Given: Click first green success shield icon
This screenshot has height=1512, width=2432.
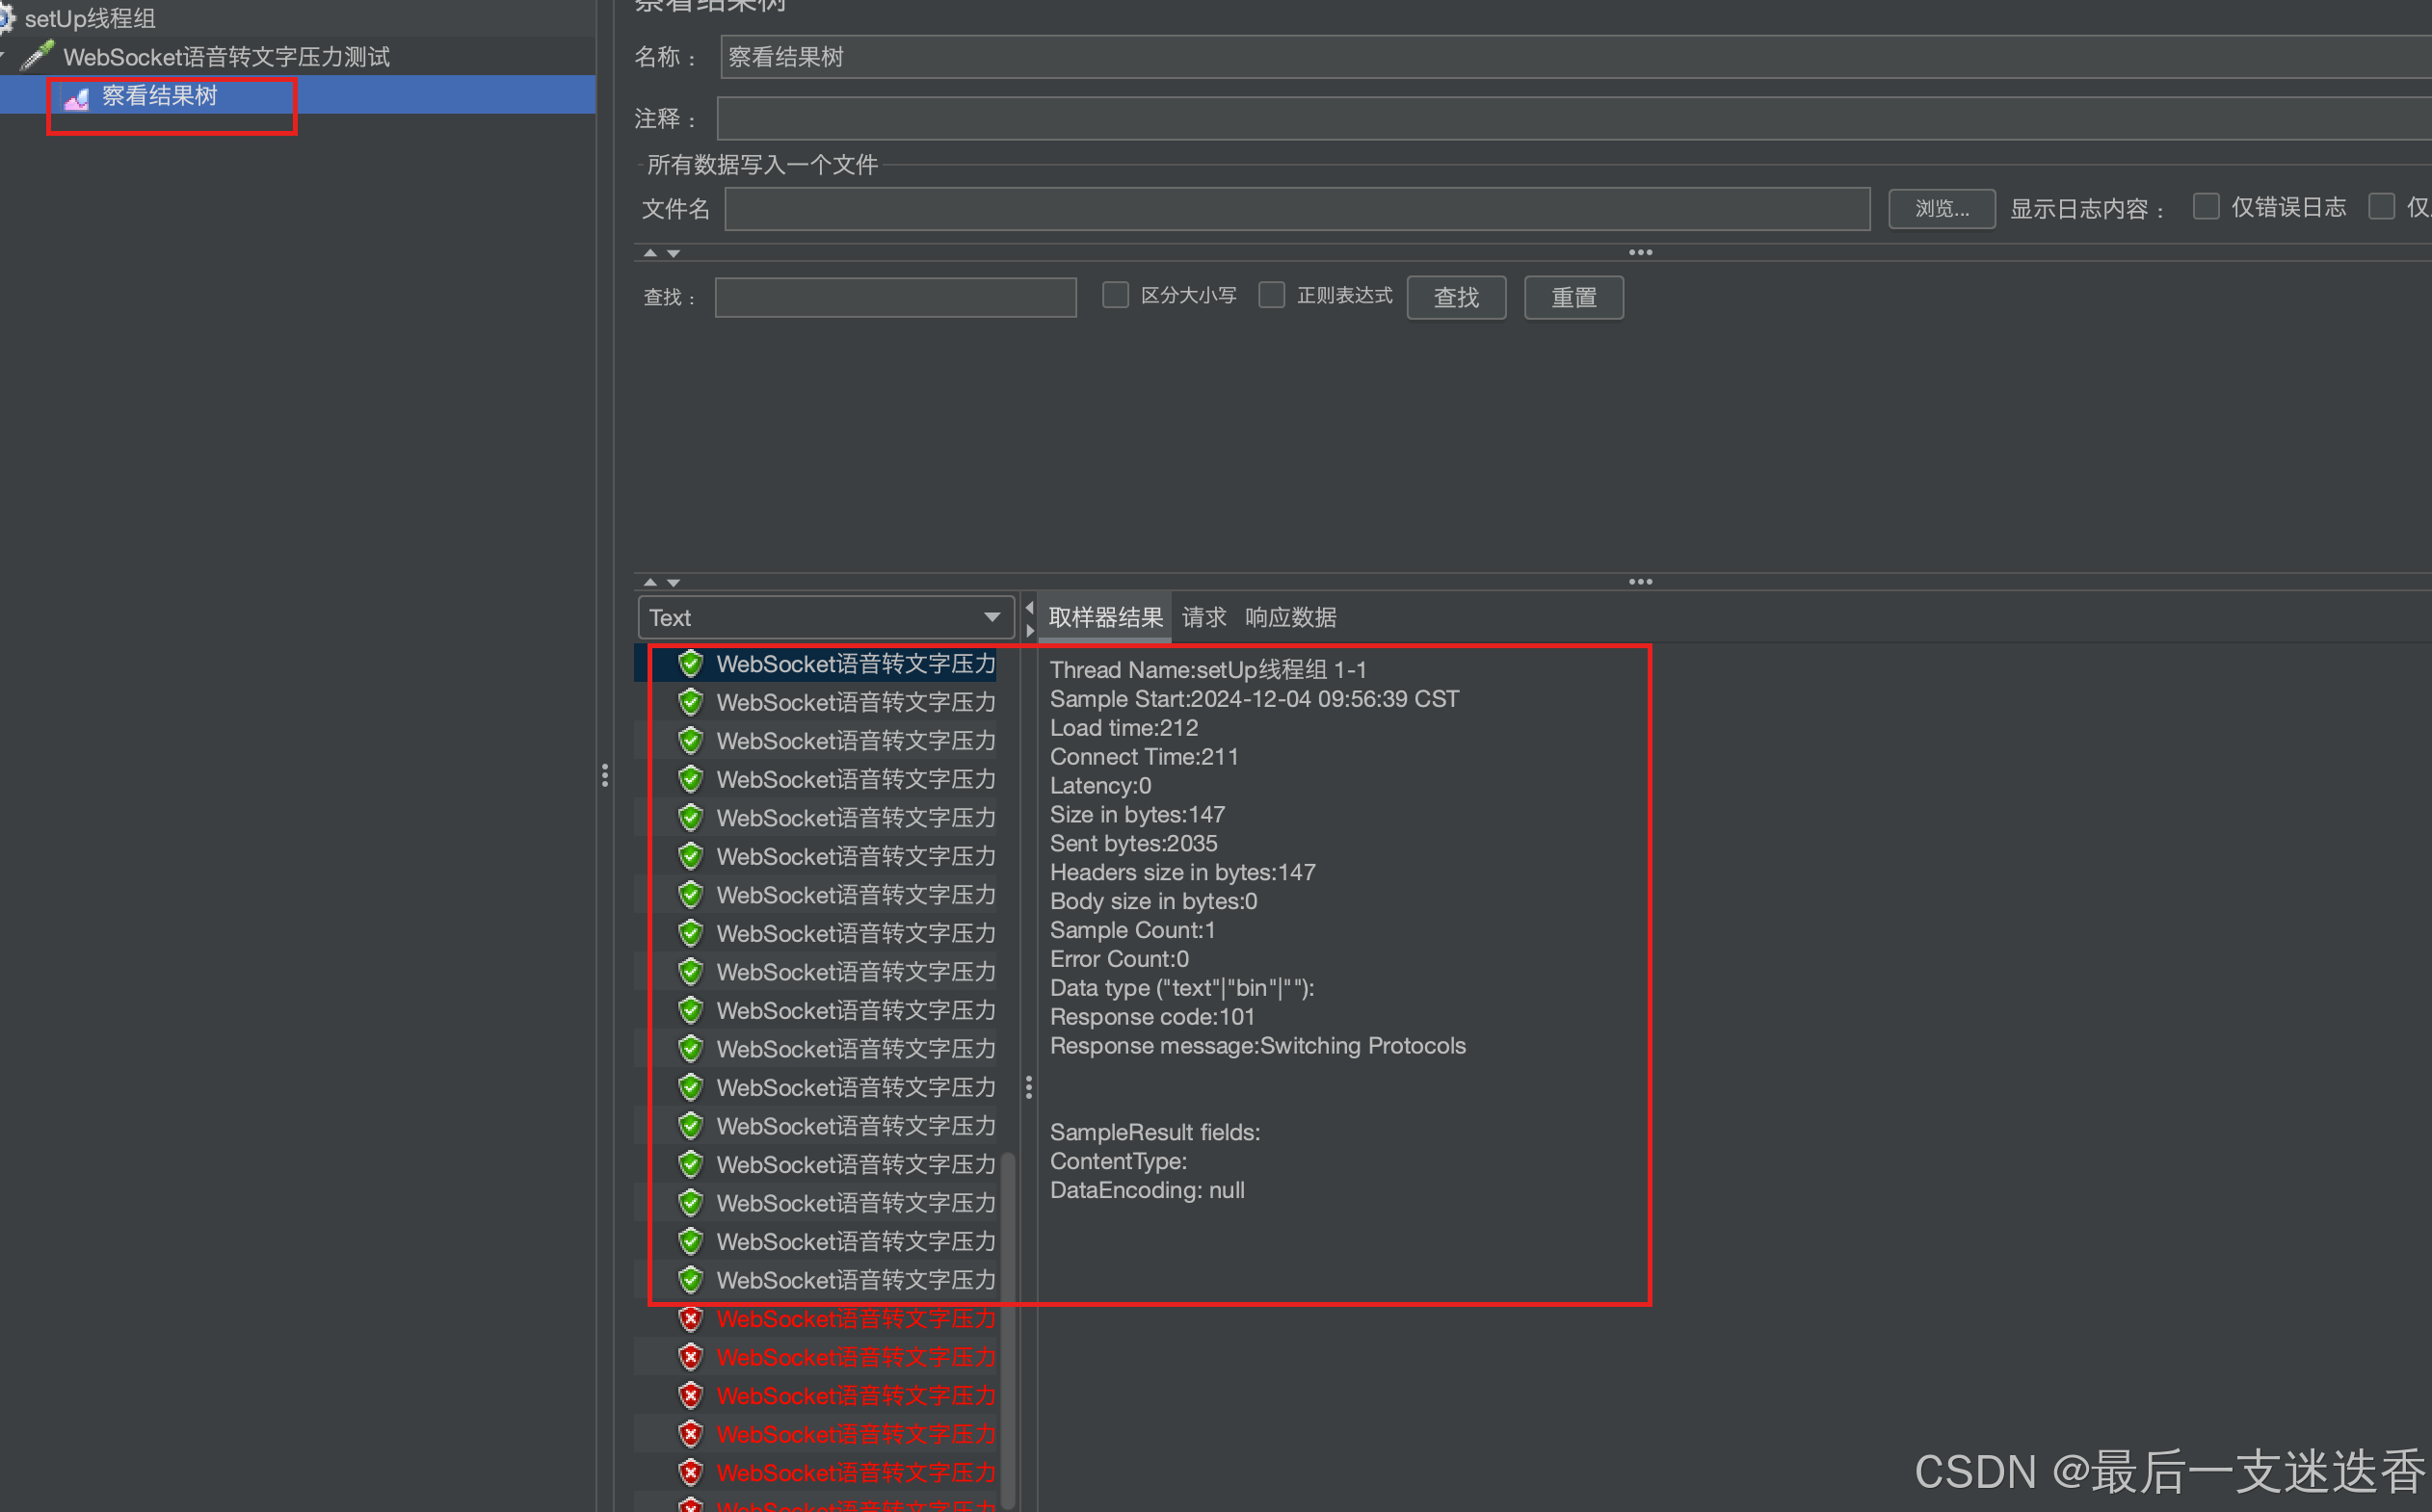Looking at the screenshot, I should click(690, 664).
